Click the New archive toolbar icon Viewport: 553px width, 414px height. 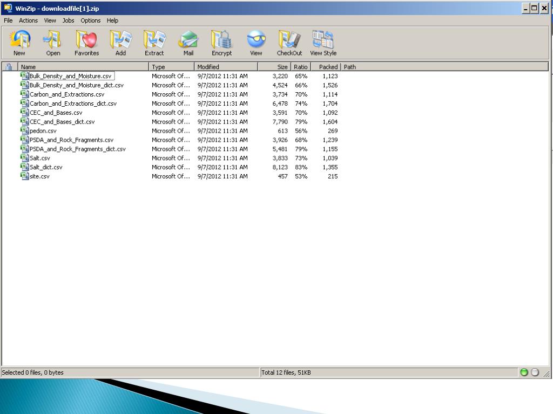(20, 39)
